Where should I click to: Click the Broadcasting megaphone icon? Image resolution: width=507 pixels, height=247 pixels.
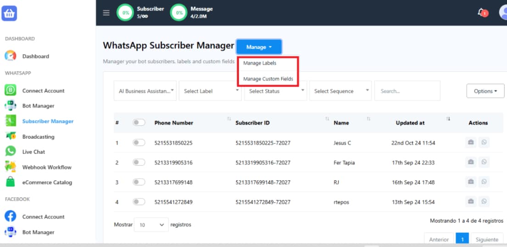pyautogui.click(x=10, y=137)
